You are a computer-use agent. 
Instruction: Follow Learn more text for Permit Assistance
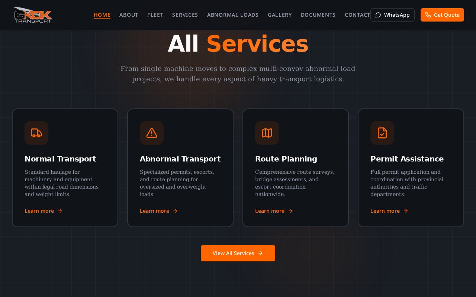[385, 211]
